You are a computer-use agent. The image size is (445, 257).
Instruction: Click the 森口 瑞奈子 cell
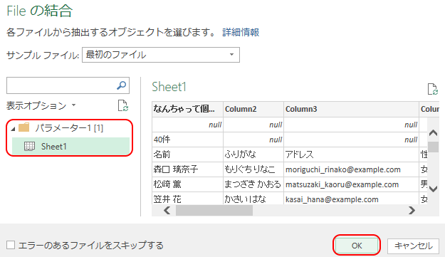coord(187,169)
